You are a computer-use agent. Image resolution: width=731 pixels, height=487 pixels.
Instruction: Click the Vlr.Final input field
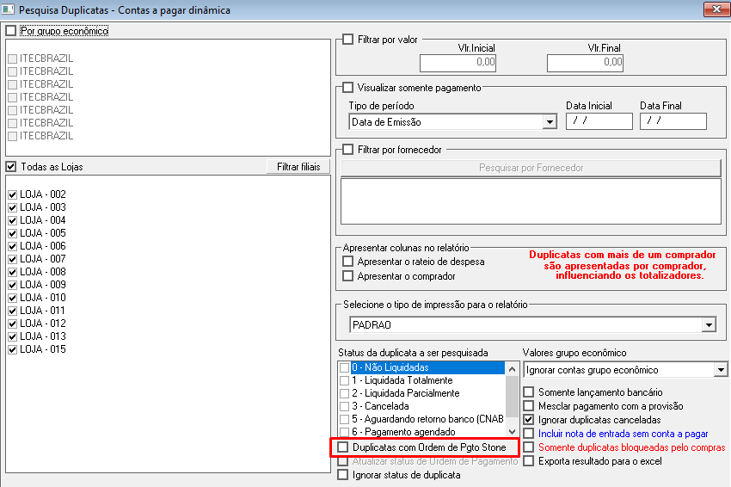(585, 63)
